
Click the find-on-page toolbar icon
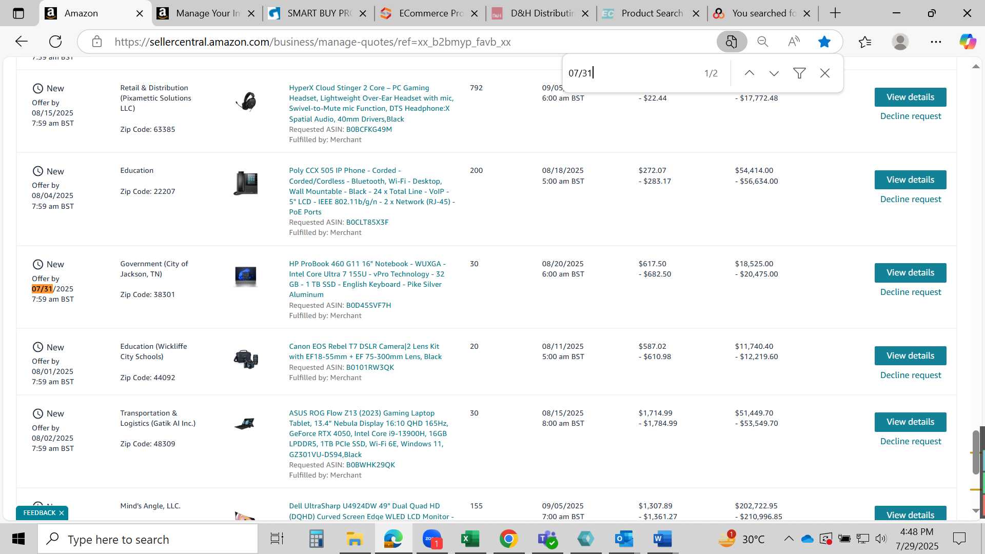(x=732, y=42)
